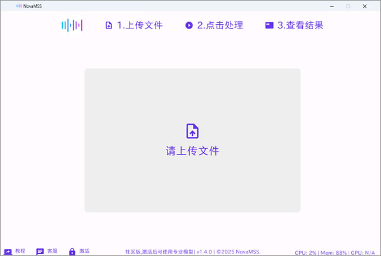Click the play icon beside 2.点击处理
The width and height of the screenshot is (381, 256).
(189, 25)
